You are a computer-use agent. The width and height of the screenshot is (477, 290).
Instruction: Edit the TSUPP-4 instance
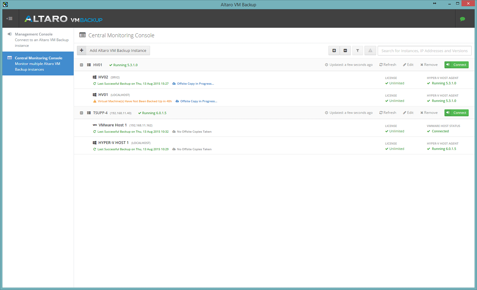pos(408,113)
